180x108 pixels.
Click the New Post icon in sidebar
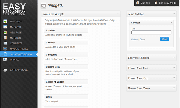point(5,22)
